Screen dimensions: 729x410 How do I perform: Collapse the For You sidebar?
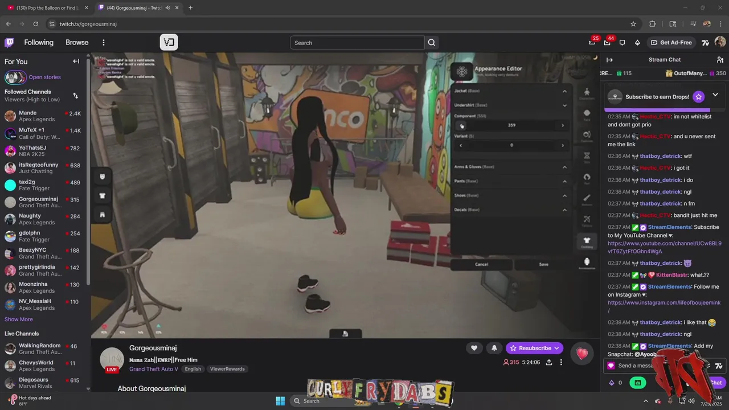point(76,61)
